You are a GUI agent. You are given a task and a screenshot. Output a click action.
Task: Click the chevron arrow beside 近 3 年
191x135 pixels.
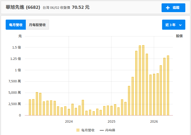180,25
